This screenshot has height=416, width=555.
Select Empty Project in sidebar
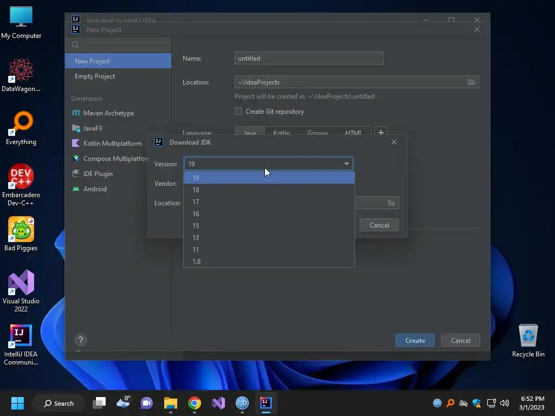pyautogui.click(x=118, y=76)
